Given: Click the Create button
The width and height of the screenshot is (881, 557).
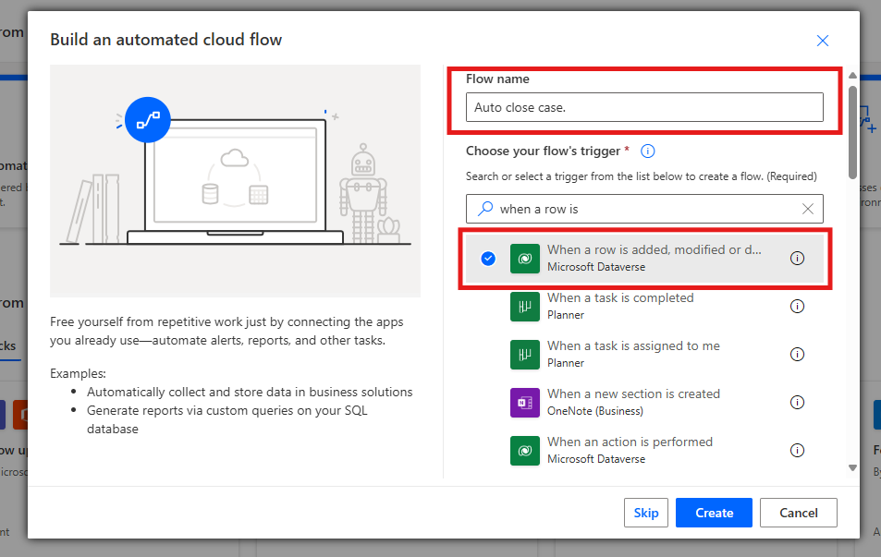Looking at the screenshot, I should (714, 513).
